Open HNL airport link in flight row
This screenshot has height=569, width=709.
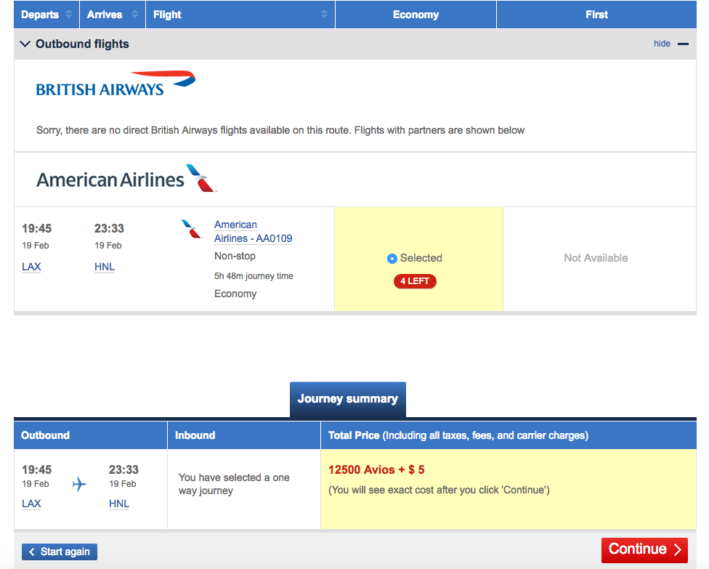pyautogui.click(x=105, y=267)
